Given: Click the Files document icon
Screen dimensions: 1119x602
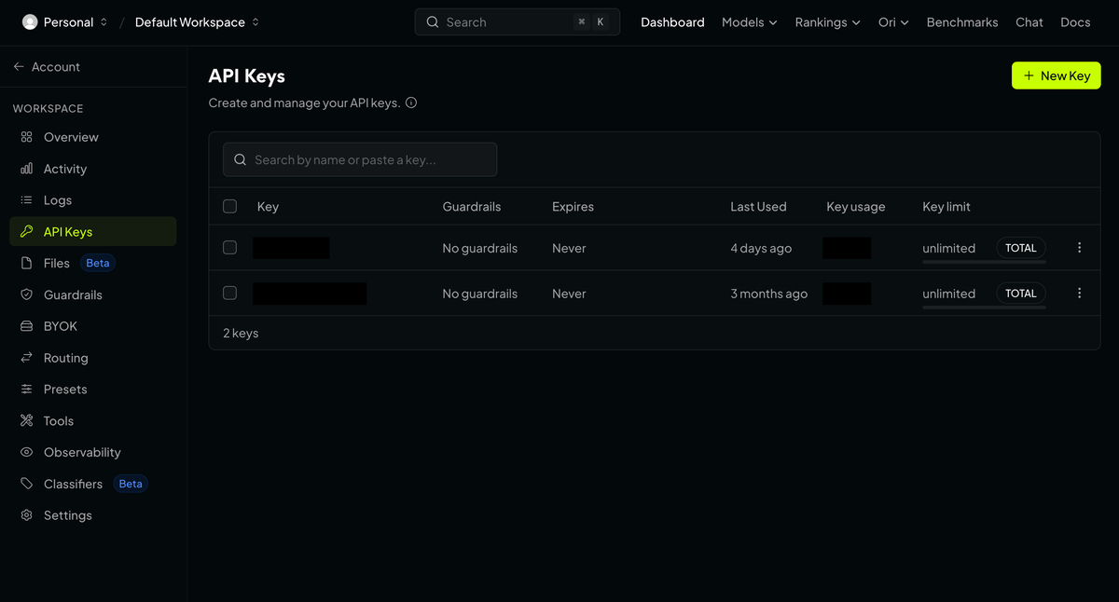Looking at the screenshot, I should click(x=26, y=264).
